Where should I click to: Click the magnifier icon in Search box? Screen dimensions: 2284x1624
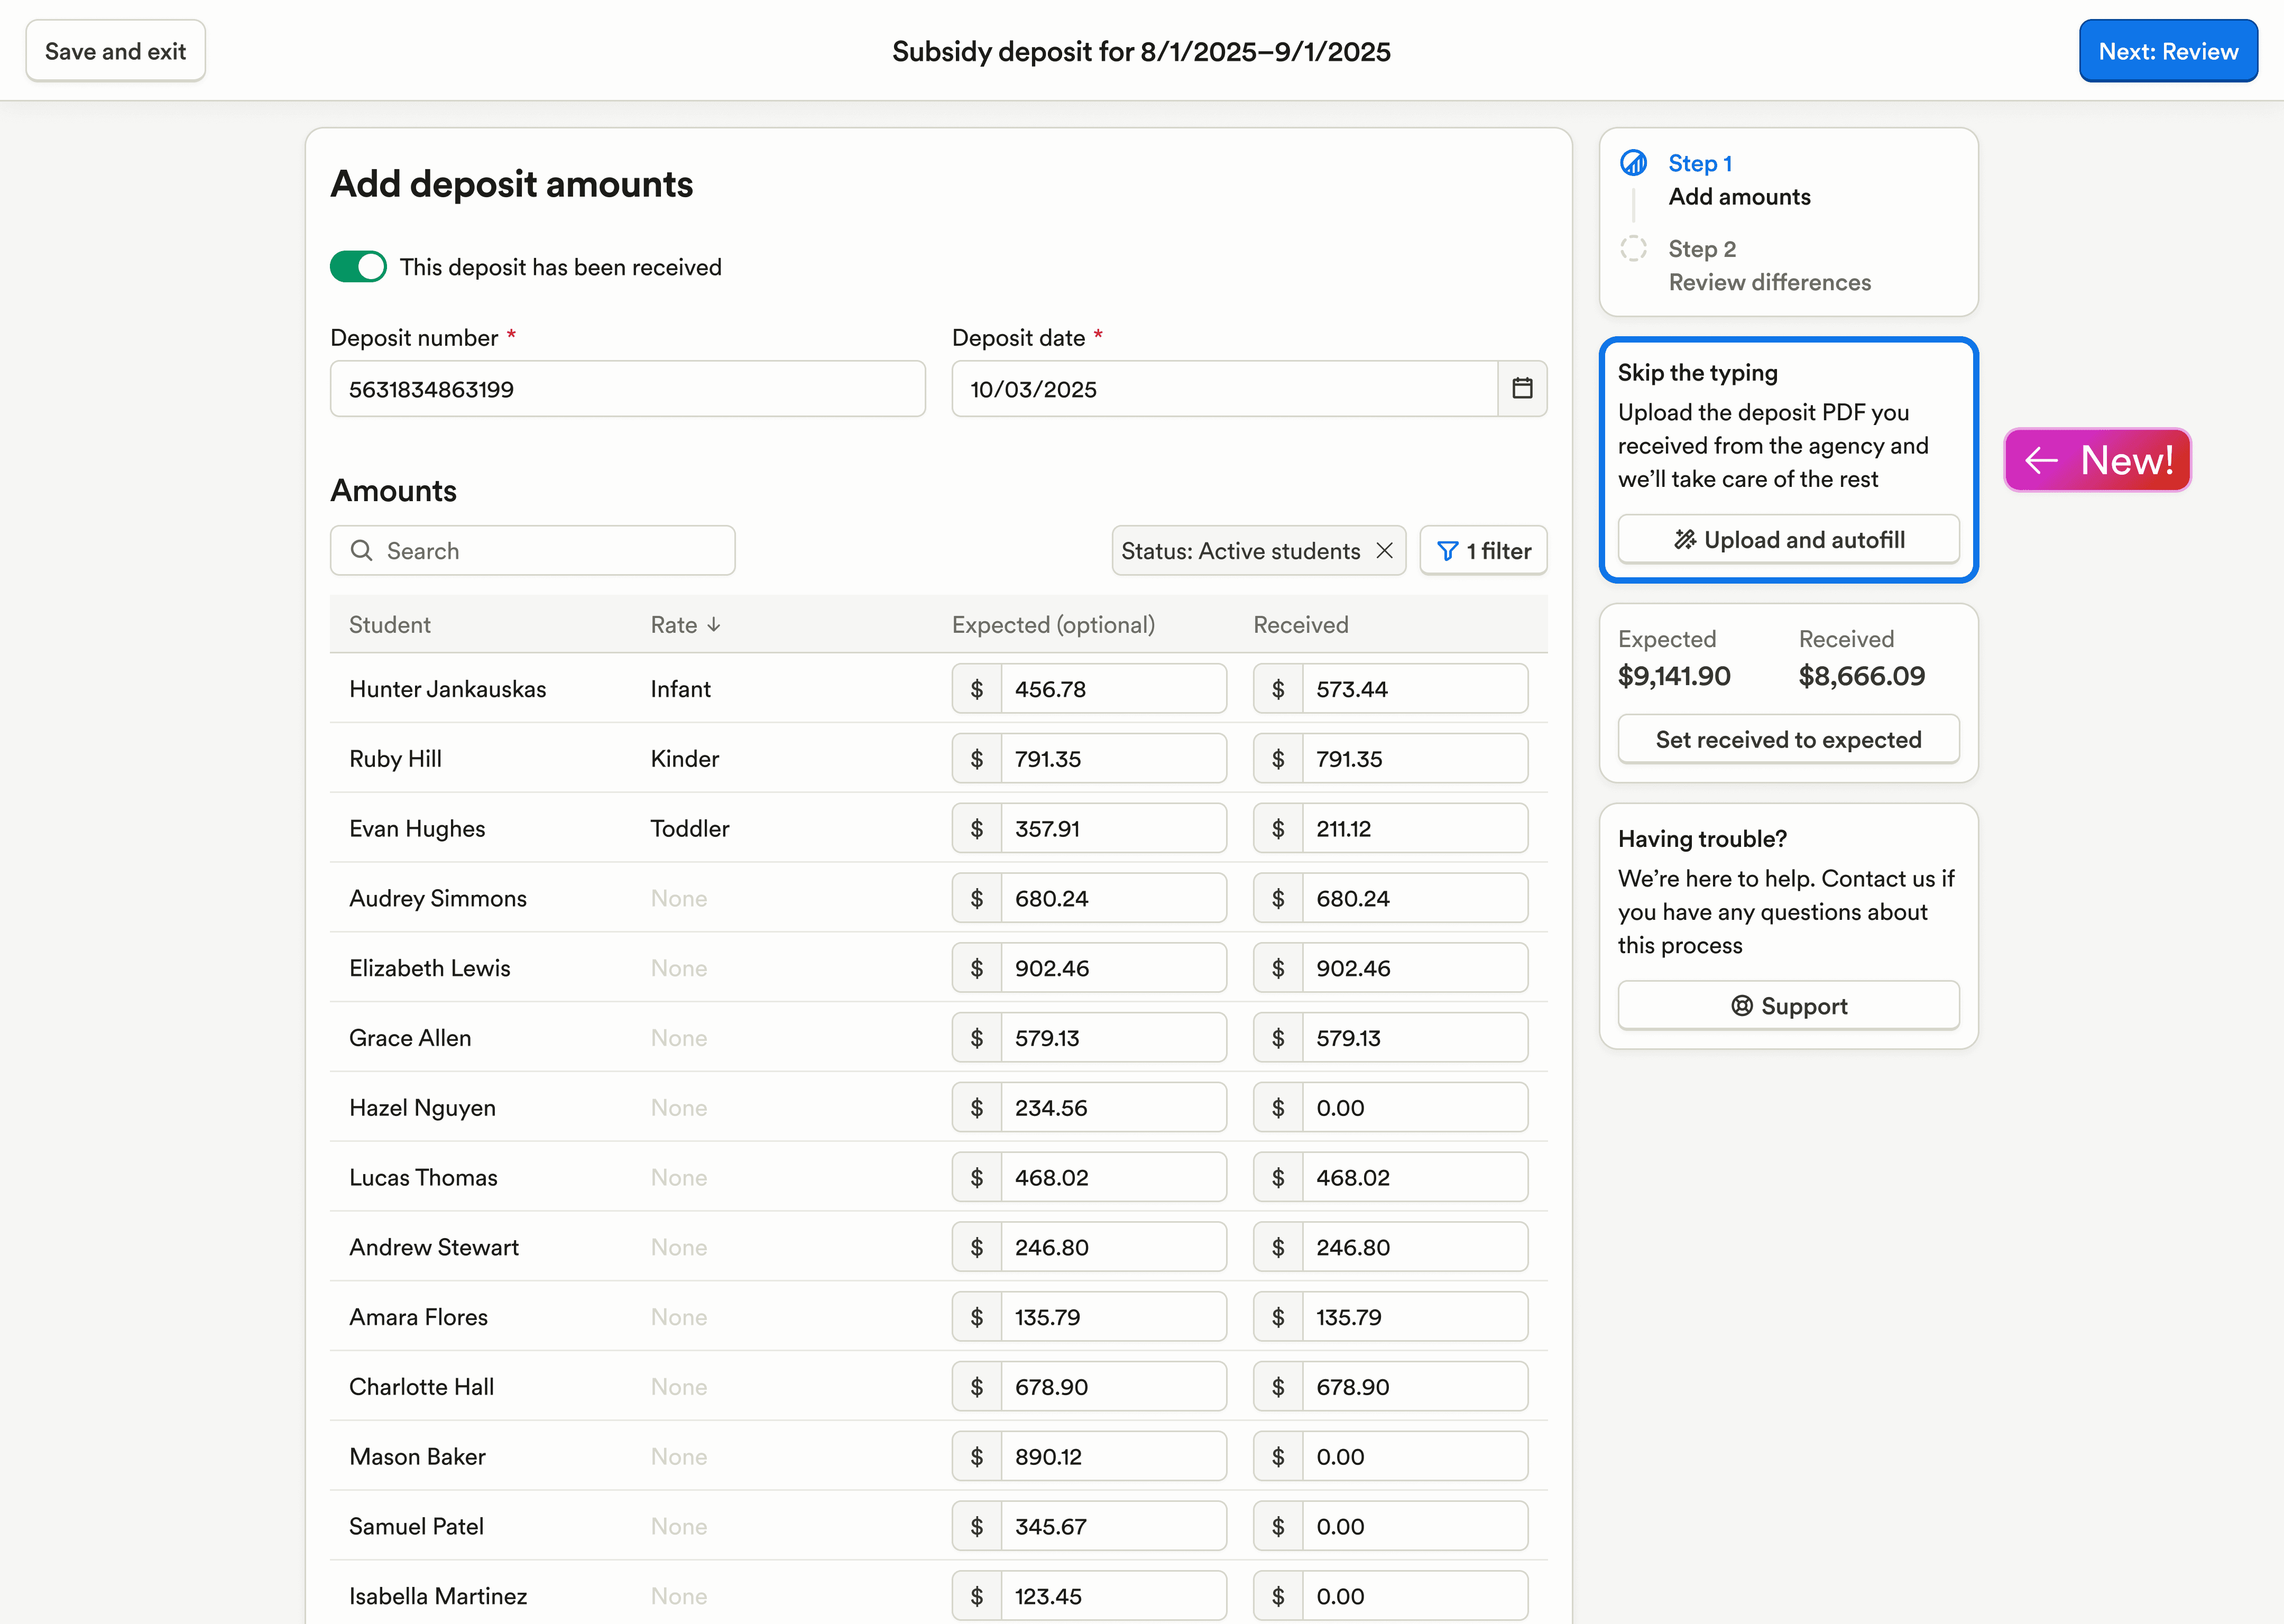click(362, 551)
